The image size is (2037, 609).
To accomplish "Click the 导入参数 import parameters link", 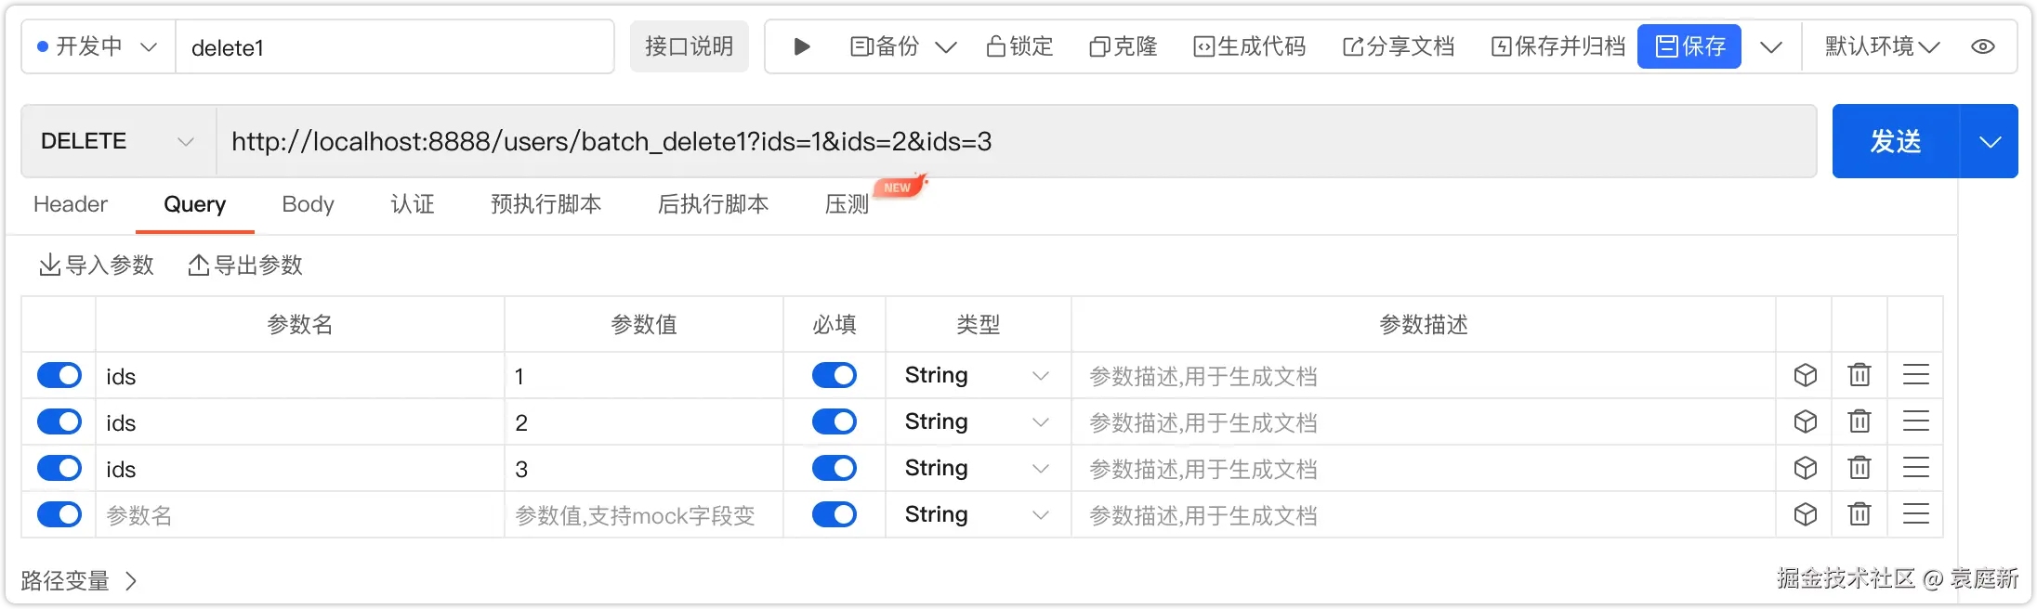I will (97, 266).
